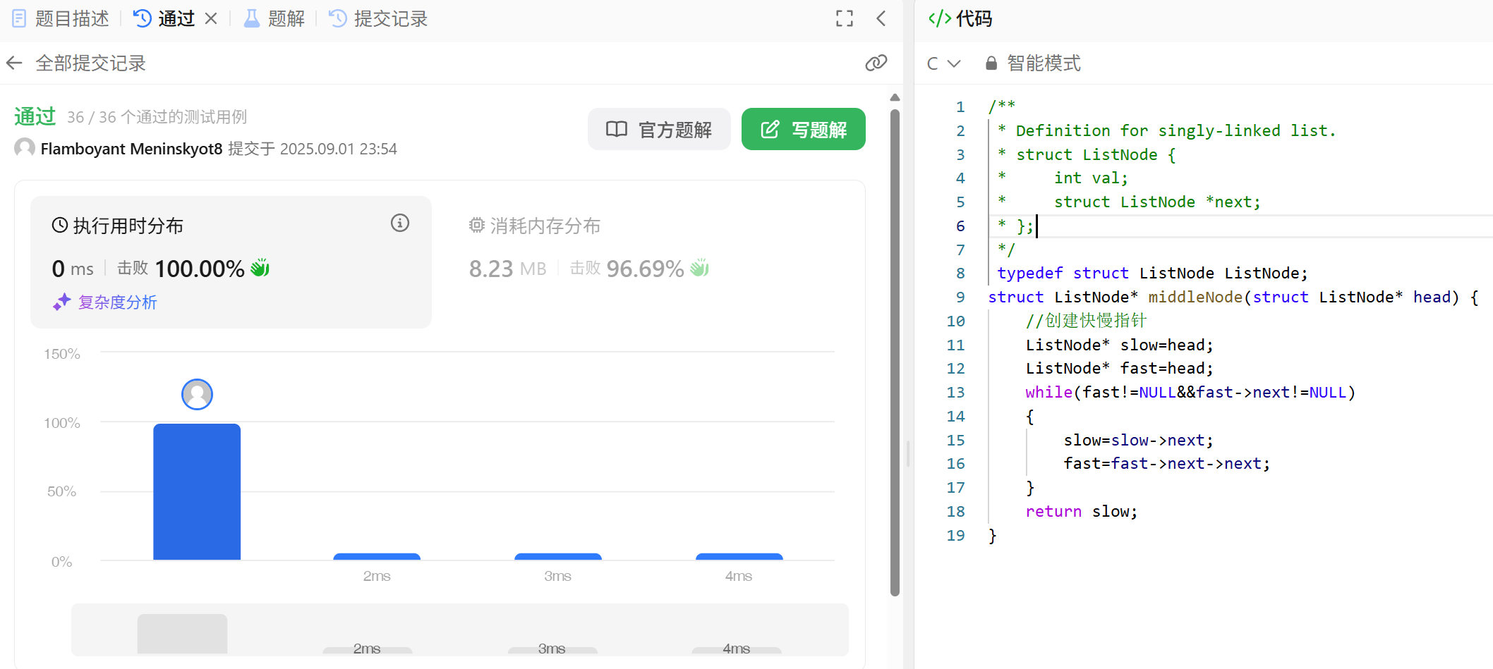Screen dimensions: 1493x669
Task: Toggle fullscreen for the left panel
Action: [845, 18]
